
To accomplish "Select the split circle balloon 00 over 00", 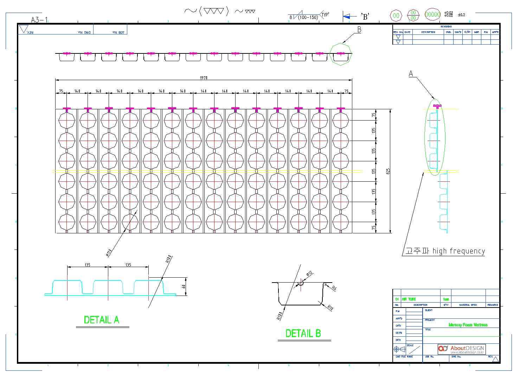I will coord(413,15).
